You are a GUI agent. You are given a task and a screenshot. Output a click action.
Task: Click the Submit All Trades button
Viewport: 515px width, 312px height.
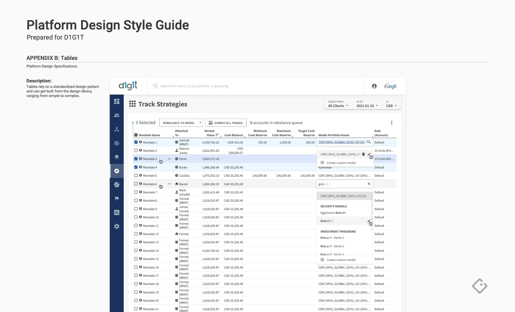coord(226,123)
